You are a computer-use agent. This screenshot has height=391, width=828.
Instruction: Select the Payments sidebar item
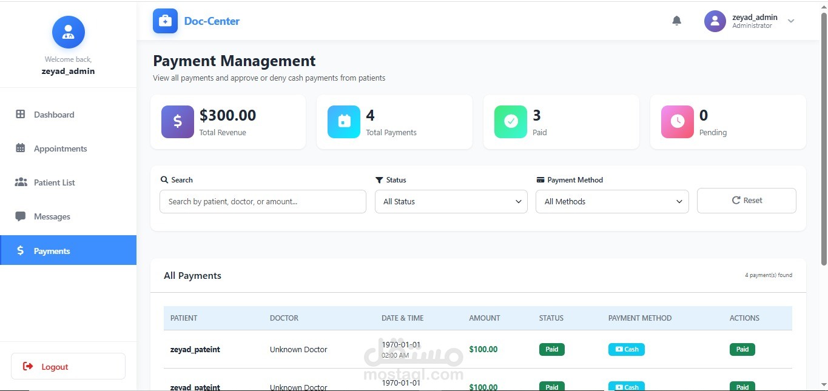(x=68, y=250)
